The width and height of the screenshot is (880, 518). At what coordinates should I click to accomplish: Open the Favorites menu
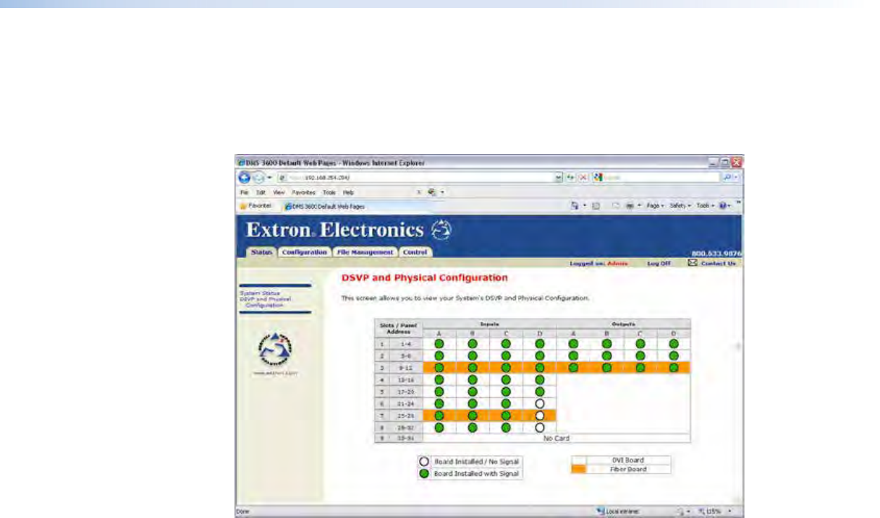[x=305, y=193]
